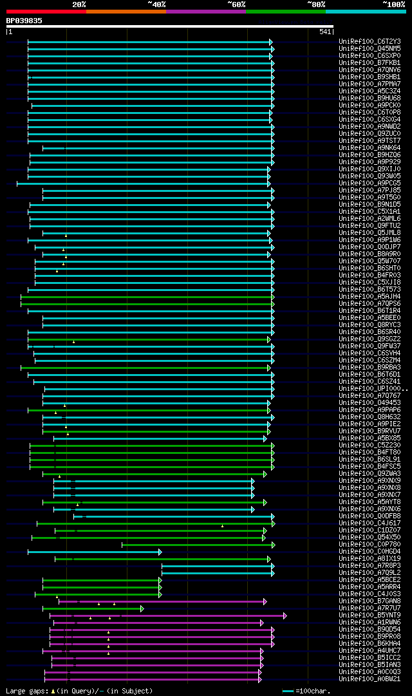
Task: Click the BP039835 query title
Action: point(24,21)
